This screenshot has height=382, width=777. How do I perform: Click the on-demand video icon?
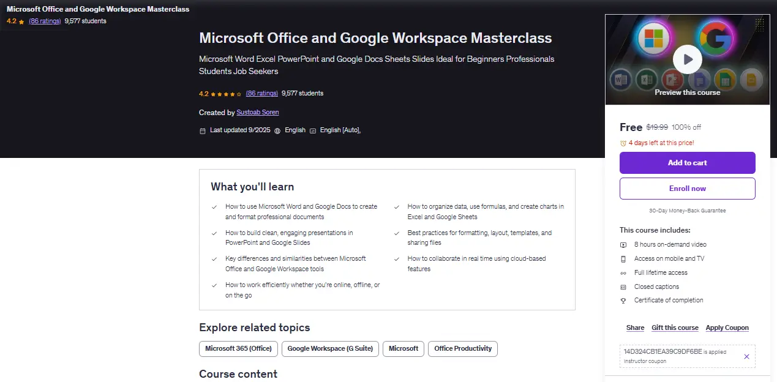[x=623, y=245]
